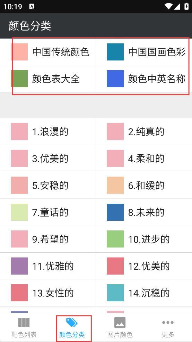
Task: Select the 1.浪漫的 color scheme
Action: pos(48,131)
